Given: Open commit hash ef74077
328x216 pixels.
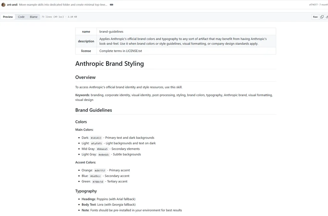Looking at the screenshot, I should coord(313,4).
